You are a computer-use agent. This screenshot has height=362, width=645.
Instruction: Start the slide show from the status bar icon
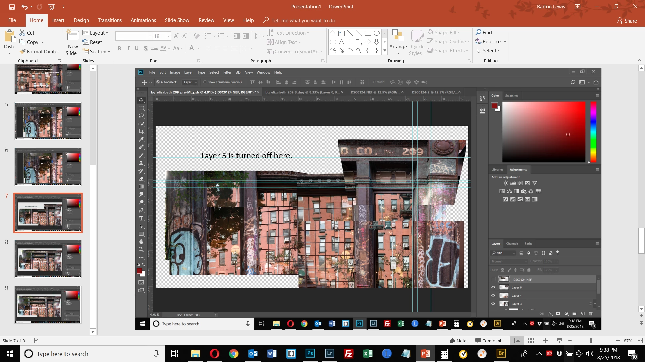(x=559, y=341)
